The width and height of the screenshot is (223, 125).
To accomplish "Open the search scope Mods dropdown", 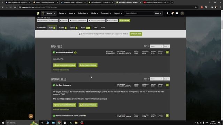I will (x=158, y=13).
